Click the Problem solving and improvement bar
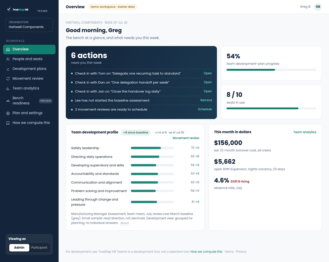 tap(152, 191)
